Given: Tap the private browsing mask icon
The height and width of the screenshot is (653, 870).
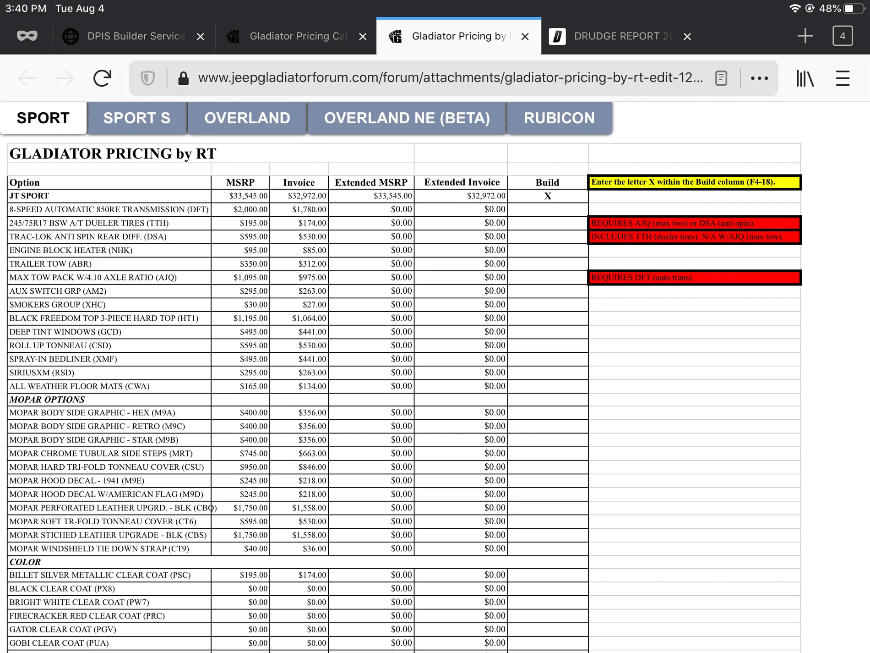Looking at the screenshot, I should (27, 36).
